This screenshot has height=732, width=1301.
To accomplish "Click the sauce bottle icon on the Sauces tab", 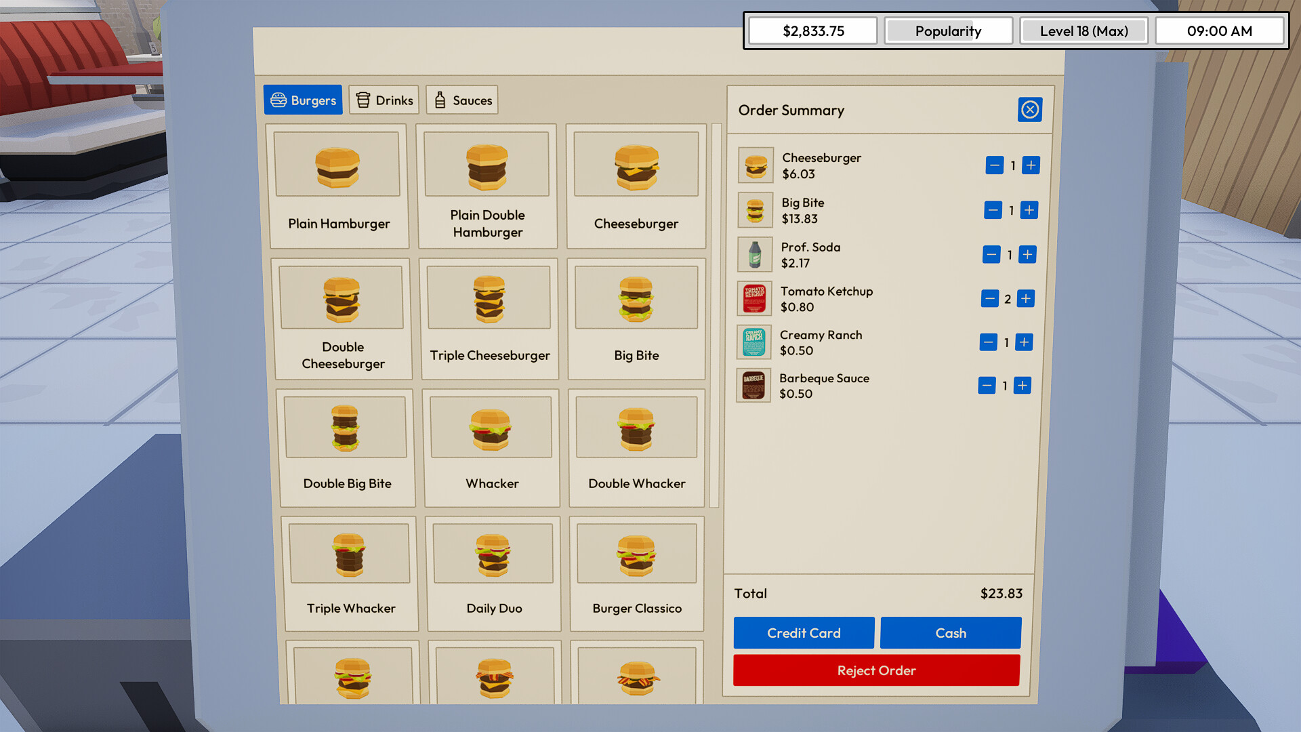I will coord(440,100).
